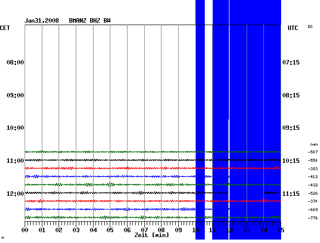Click minute tick label 02
This screenshot has height=243, width=320.
(x=59, y=230)
